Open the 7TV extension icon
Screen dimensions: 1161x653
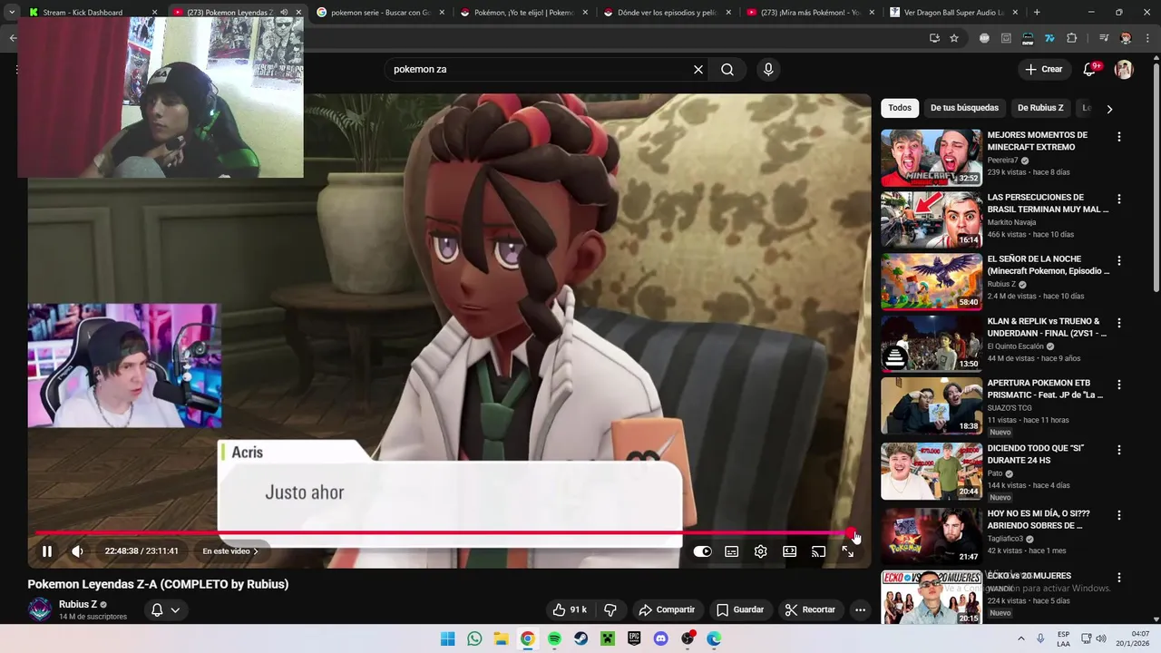tap(1049, 38)
